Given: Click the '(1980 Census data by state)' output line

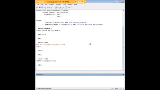Looking at the screenshot, I should (48, 30).
